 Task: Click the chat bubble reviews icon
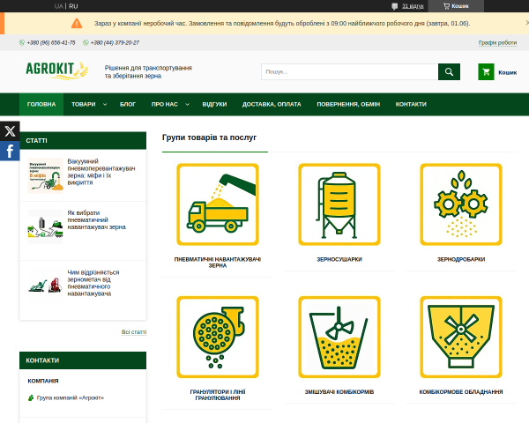[x=394, y=6]
